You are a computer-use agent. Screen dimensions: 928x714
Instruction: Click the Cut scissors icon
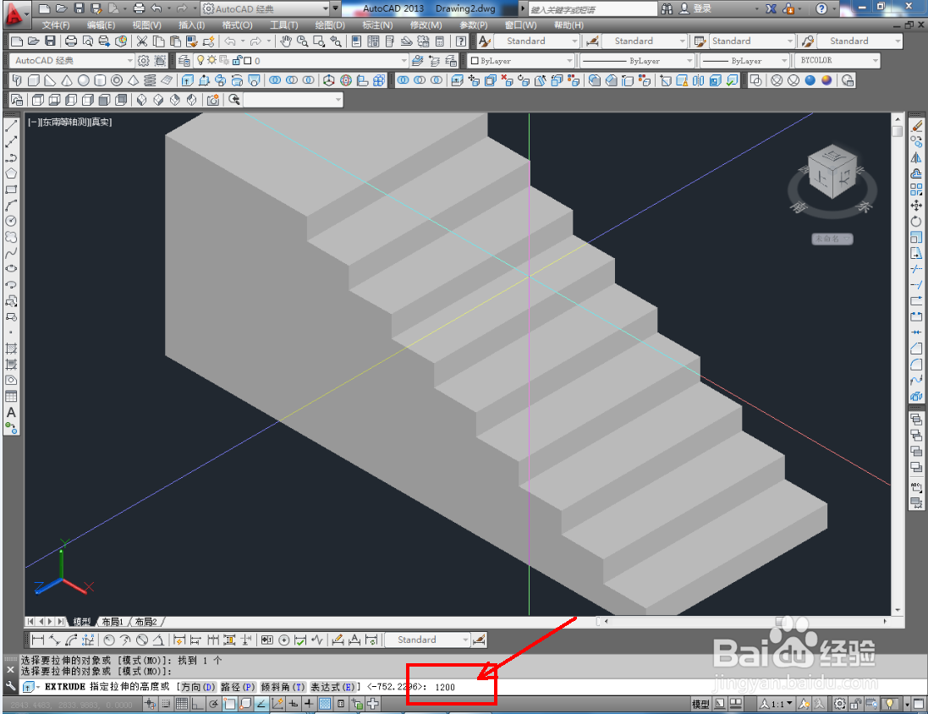click(142, 41)
